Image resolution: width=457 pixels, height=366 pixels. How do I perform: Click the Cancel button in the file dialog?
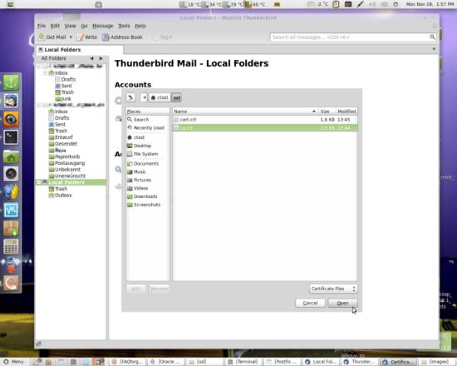pos(310,303)
